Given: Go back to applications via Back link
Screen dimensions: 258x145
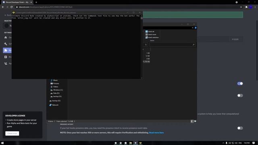Looking at the screenshot, I should tap(8, 15).
